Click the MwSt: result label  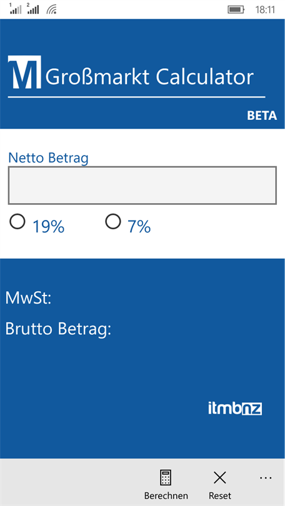click(28, 299)
